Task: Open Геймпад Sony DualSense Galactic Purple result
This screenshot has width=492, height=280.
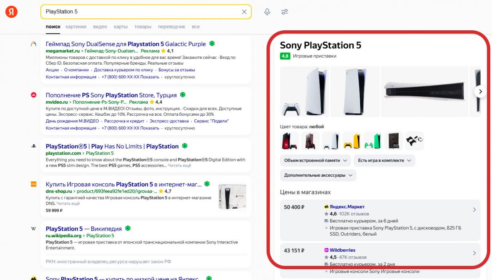Action: [x=126, y=44]
